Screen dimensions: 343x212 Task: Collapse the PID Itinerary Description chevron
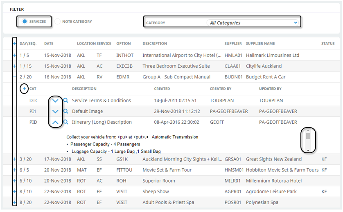(x=55, y=122)
